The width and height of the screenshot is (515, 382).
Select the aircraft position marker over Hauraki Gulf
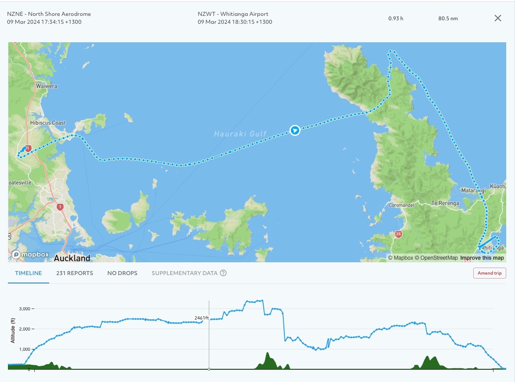(x=294, y=130)
